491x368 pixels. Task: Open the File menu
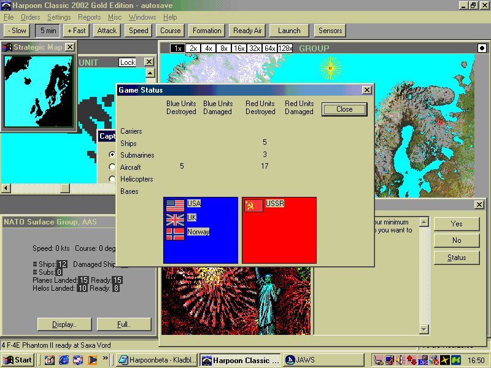tap(9, 17)
